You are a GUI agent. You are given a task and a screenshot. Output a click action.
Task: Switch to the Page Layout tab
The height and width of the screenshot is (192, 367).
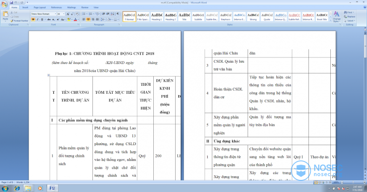click(x=40, y=7)
